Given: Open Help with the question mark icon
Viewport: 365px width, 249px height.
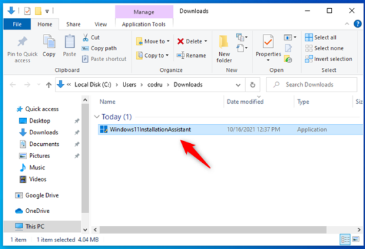Looking at the screenshot, I should point(358,24).
